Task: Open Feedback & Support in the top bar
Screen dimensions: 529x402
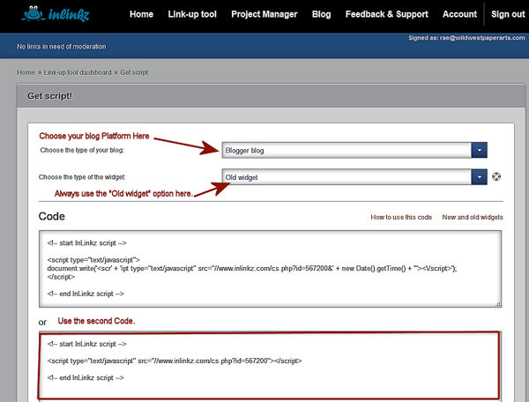Action: [387, 15]
